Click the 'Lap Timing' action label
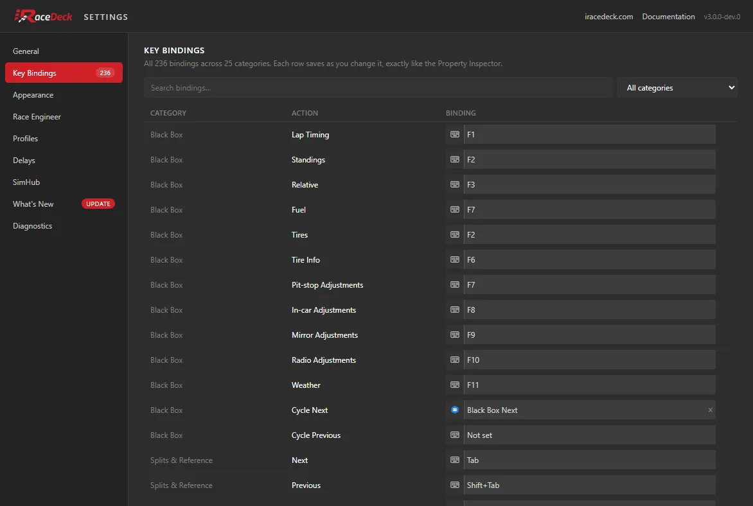Viewport: 753px width, 506px height. [x=310, y=134]
